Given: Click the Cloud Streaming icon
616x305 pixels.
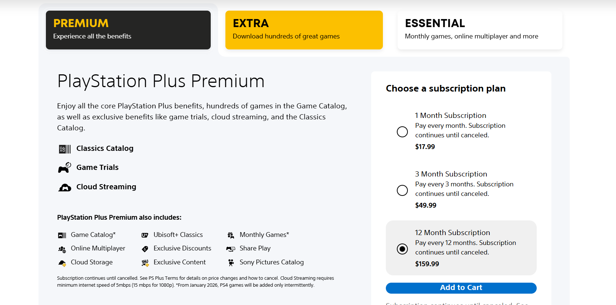Looking at the screenshot, I should coord(65,187).
